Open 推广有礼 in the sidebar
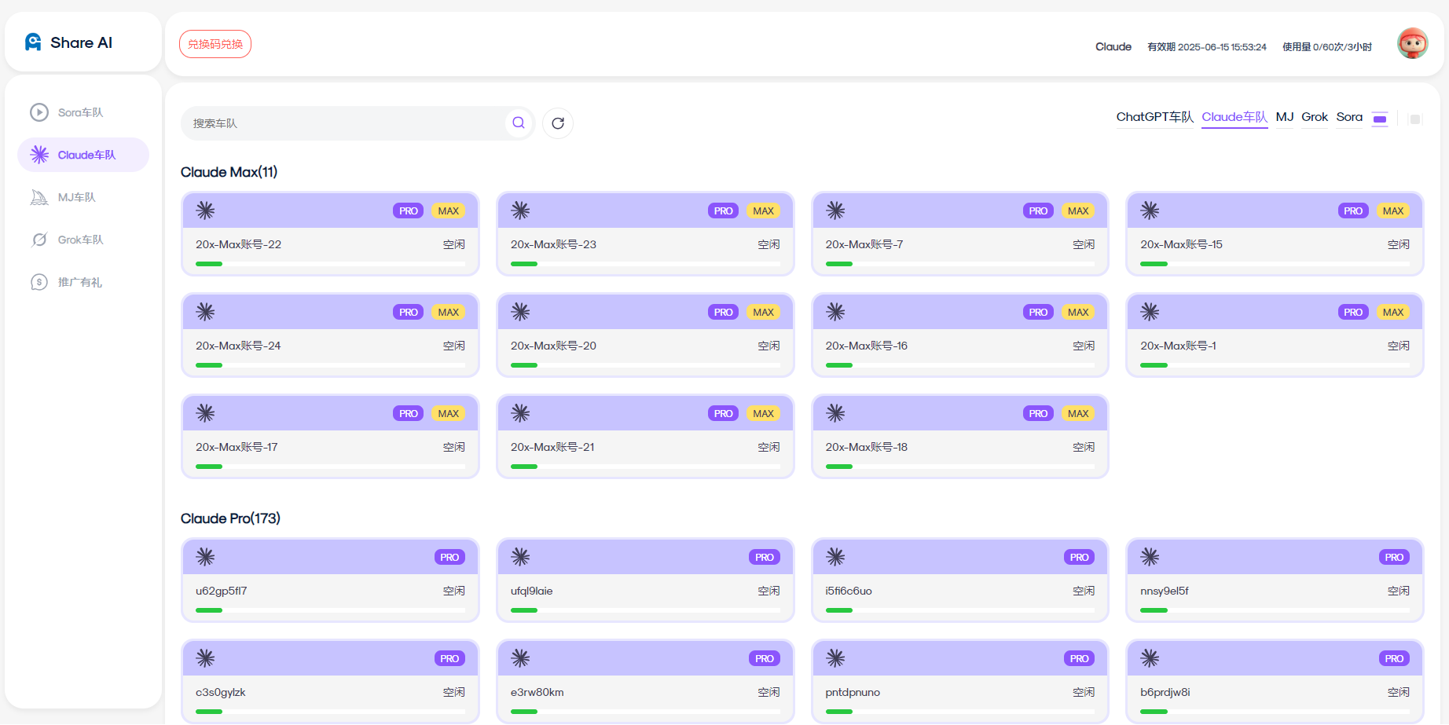Screen dimensions: 1449x725 tap(83, 282)
